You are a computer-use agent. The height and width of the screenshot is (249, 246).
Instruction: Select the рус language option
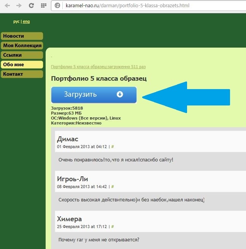pyautogui.click(x=16, y=21)
